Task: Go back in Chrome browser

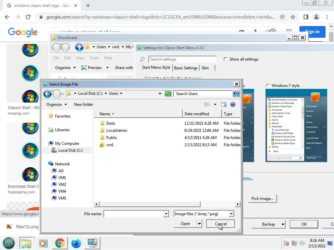Action: pyautogui.click(x=7, y=17)
